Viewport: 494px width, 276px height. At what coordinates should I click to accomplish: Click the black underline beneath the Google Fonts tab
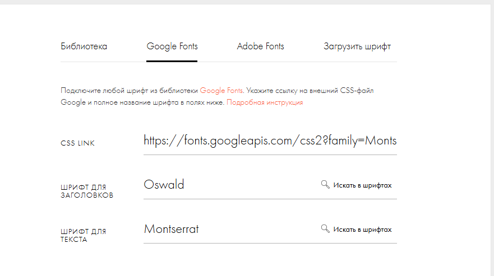point(172,60)
